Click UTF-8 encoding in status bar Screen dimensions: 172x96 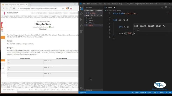coord(149,93)
